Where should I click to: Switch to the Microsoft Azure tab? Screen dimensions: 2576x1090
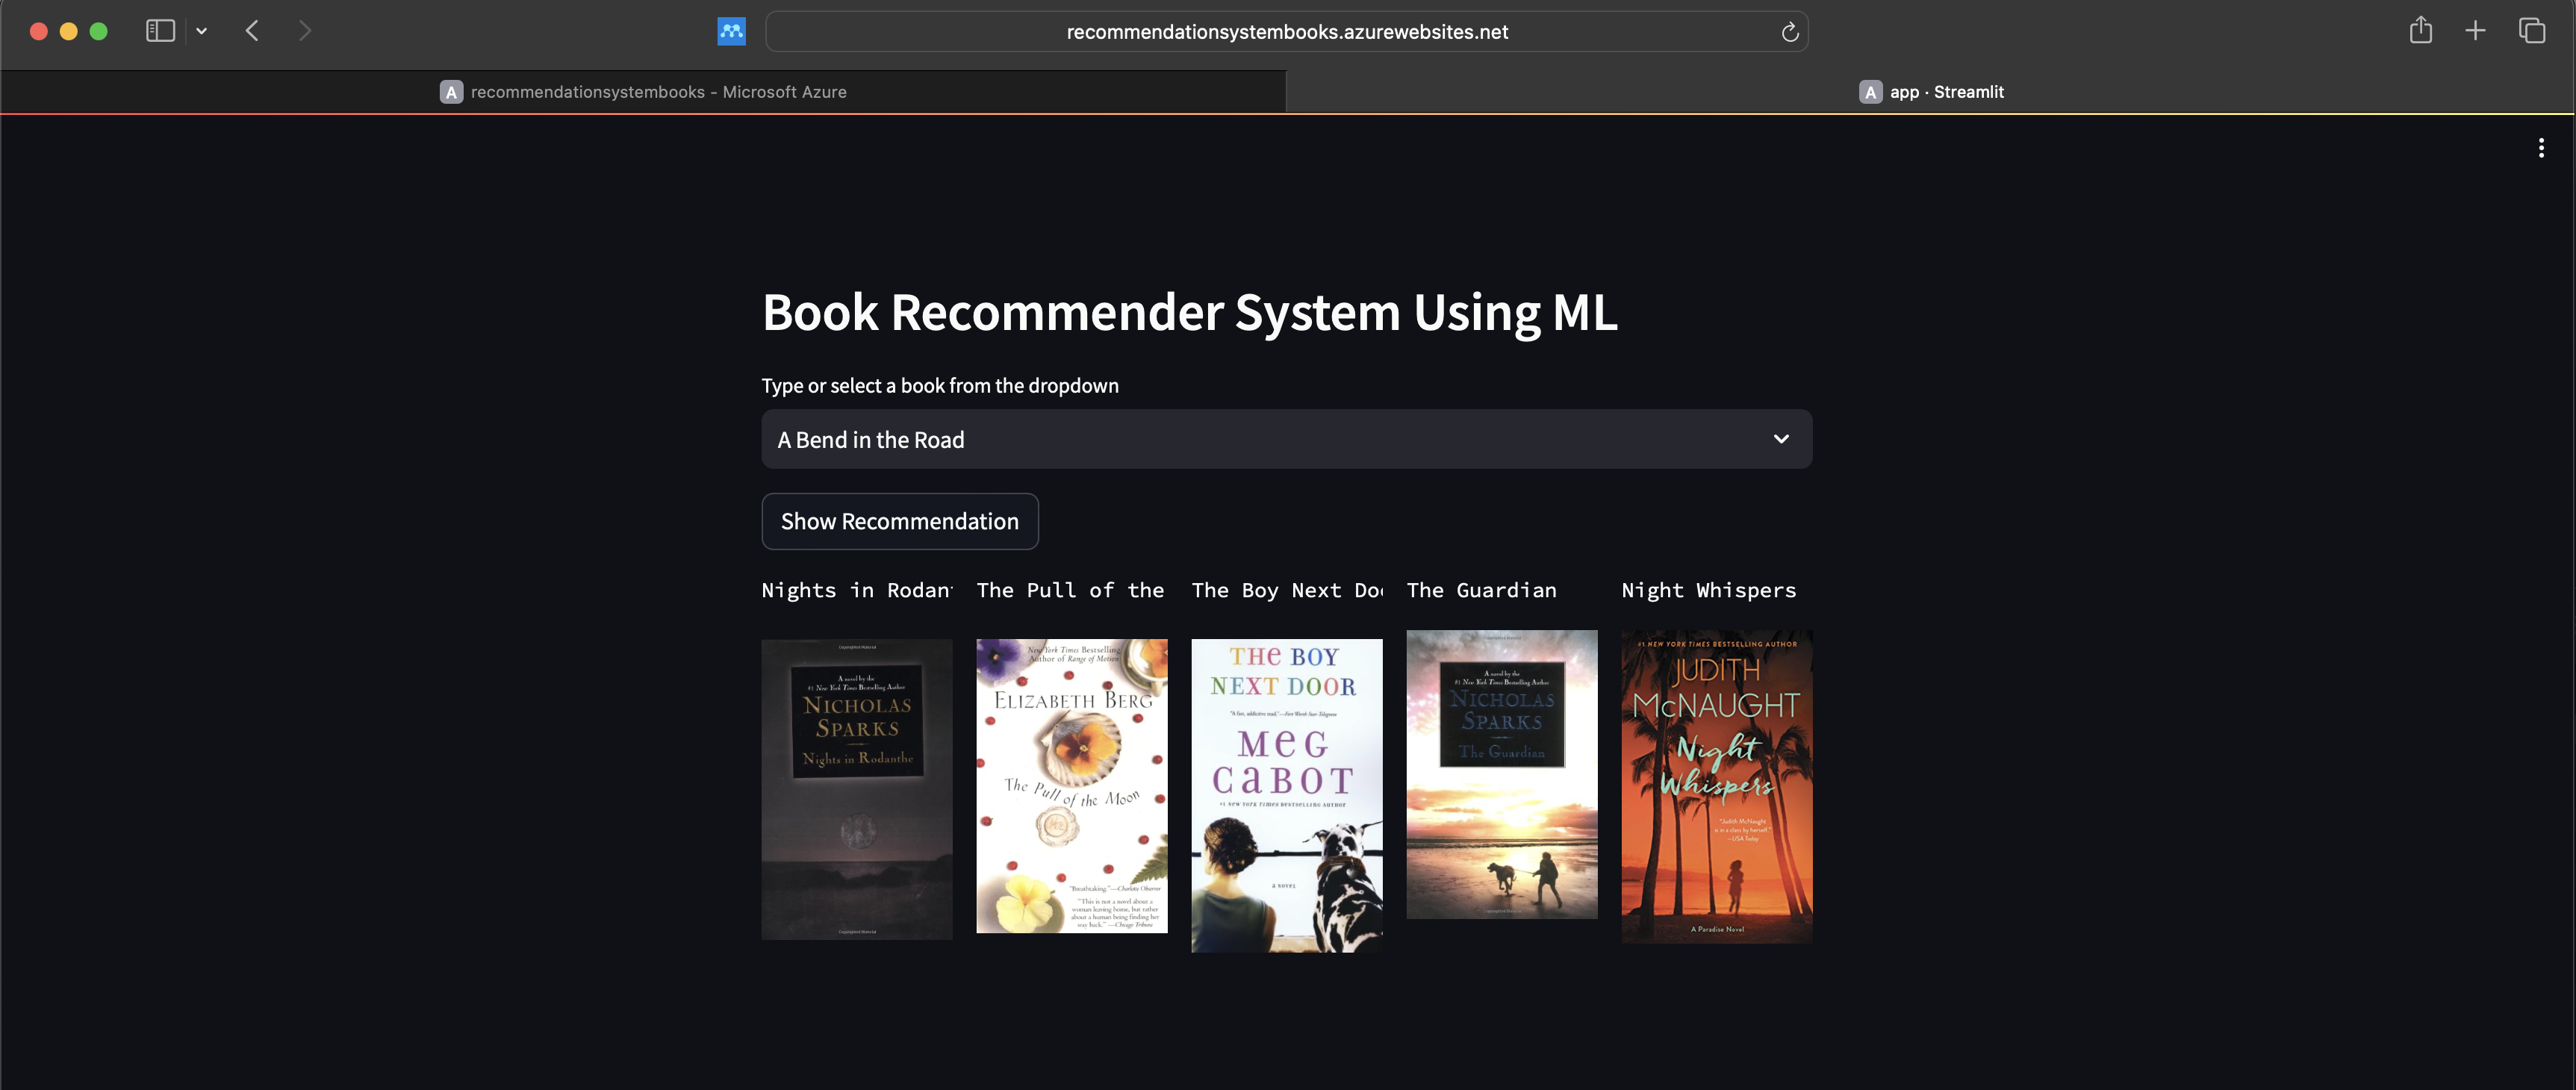point(643,92)
